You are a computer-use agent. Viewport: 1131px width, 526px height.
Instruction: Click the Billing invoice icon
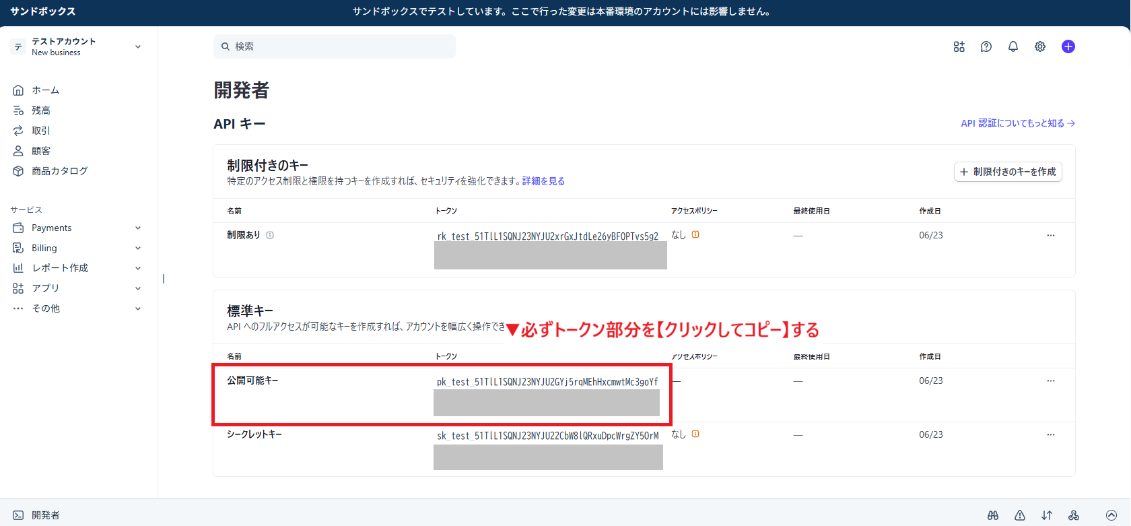(x=18, y=248)
